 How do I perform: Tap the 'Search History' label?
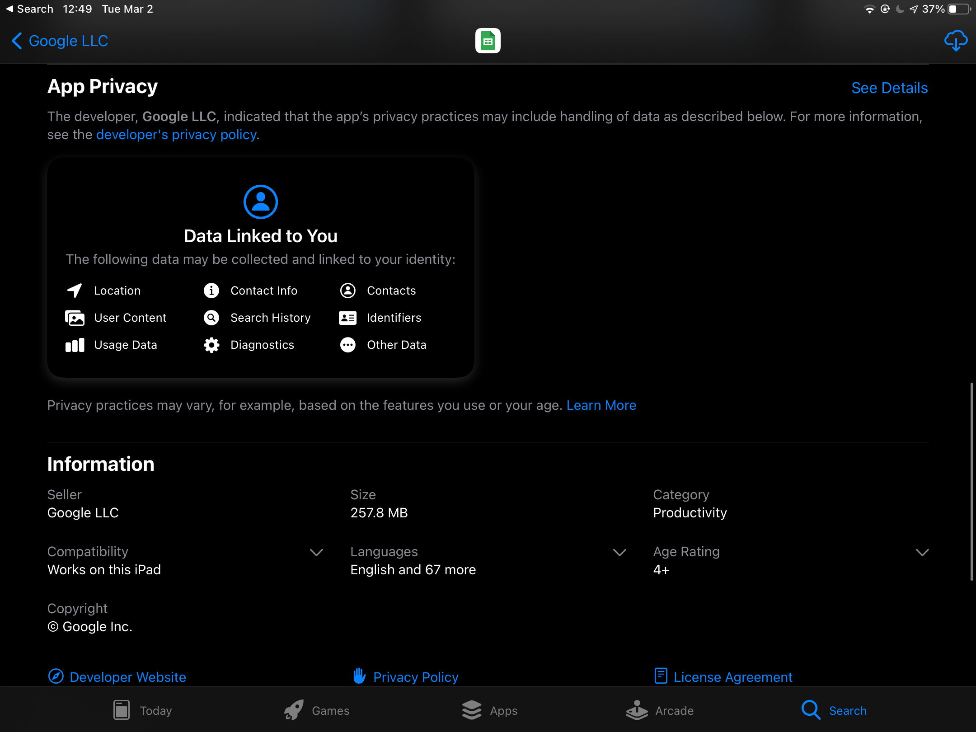point(270,318)
